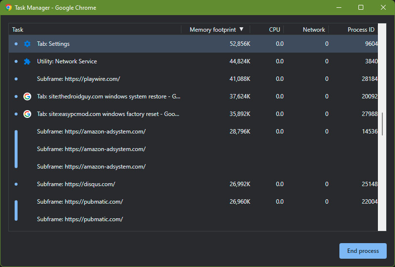Sort by the CPU column header

click(275, 30)
